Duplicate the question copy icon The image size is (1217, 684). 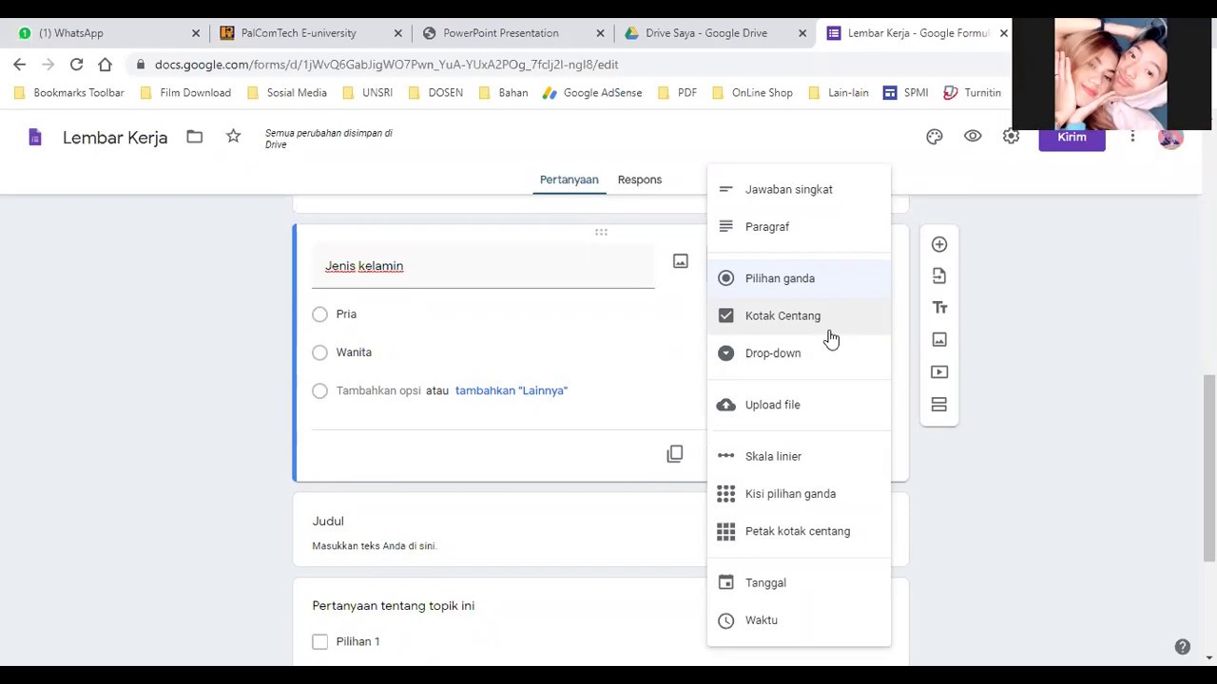675,454
